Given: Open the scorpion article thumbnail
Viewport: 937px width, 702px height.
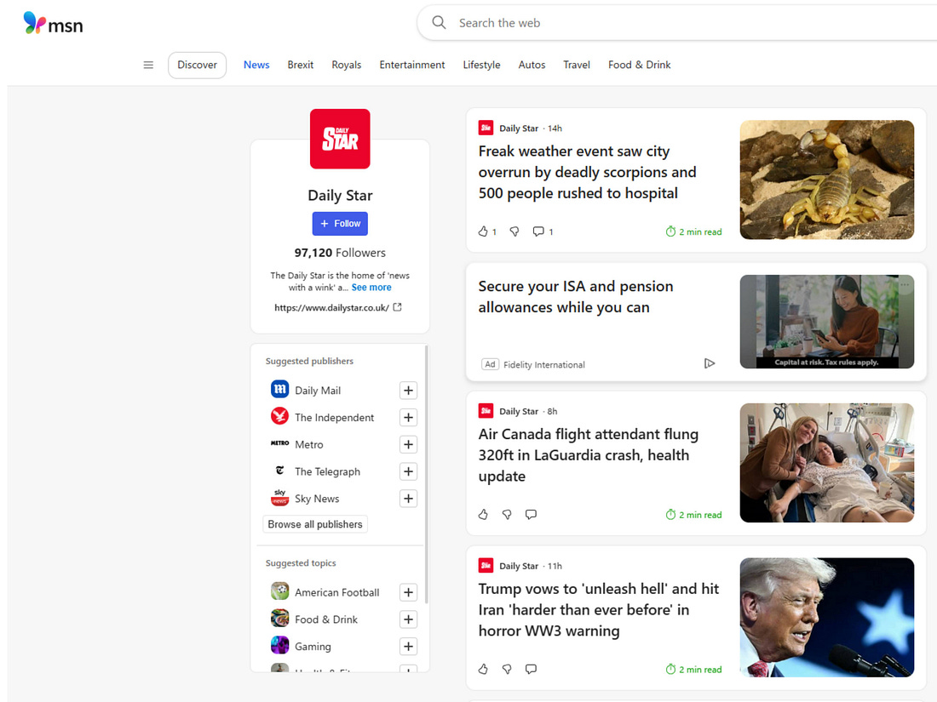Looking at the screenshot, I should 827,180.
